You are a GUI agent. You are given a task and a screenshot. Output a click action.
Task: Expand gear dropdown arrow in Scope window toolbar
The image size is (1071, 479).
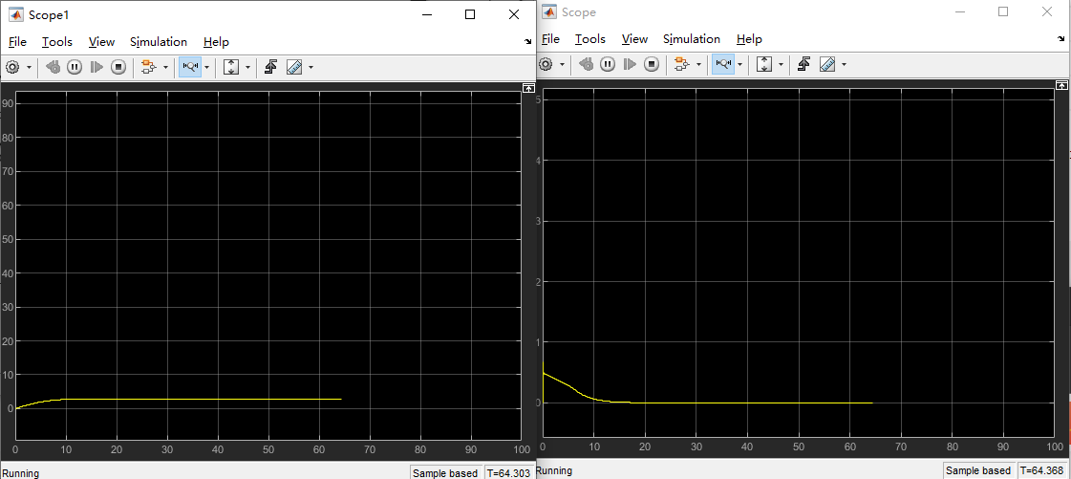tap(562, 64)
